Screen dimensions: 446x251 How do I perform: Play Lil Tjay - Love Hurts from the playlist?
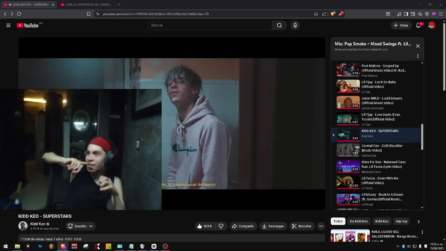(376, 119)
